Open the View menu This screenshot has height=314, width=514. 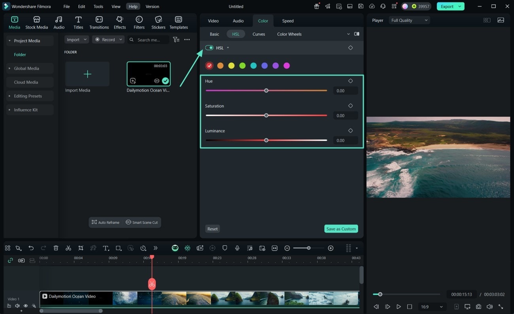click(x=116, y=6)
